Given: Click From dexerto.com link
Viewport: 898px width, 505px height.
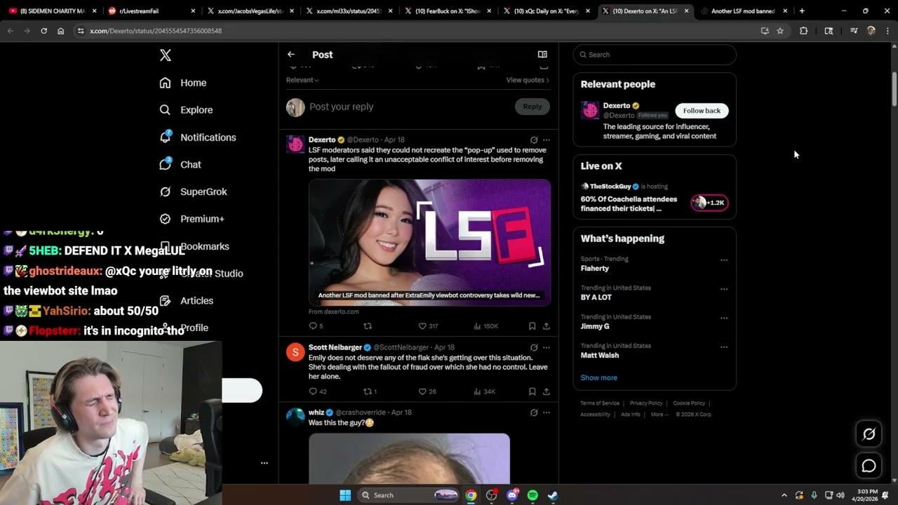Looking at the screenshot, I should [334, 311].
